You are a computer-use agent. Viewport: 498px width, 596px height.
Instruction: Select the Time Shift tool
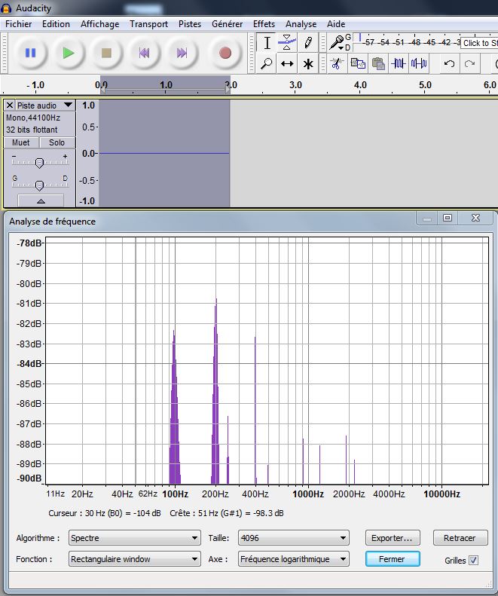pyautogui.click(x=287, y=64)
